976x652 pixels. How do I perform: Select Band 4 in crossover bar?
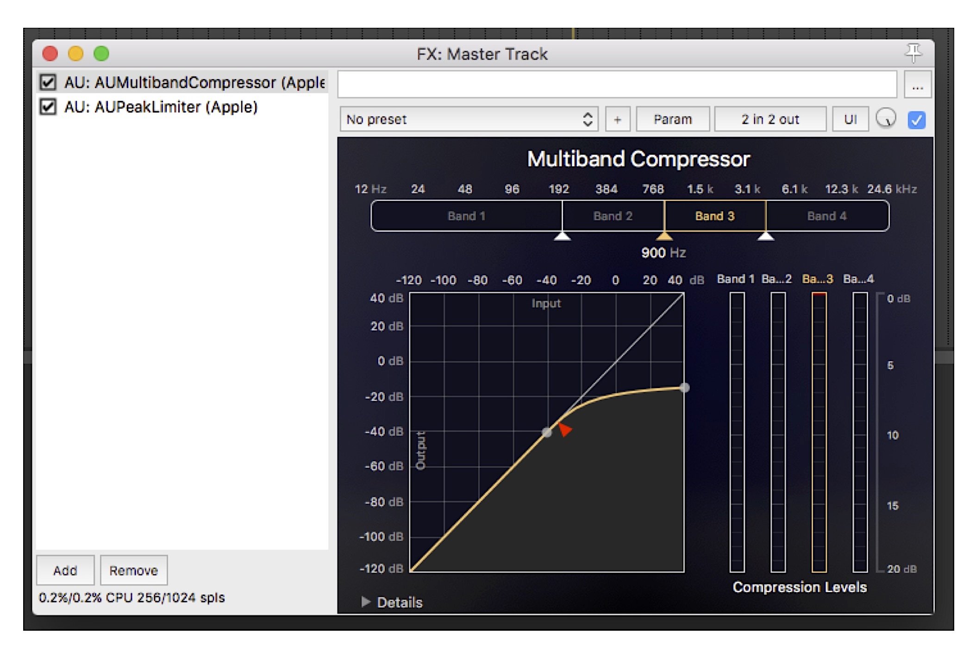coord(827,216)
